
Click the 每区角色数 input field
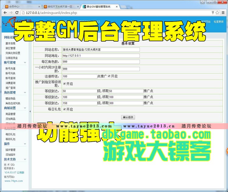pos(101,62)
